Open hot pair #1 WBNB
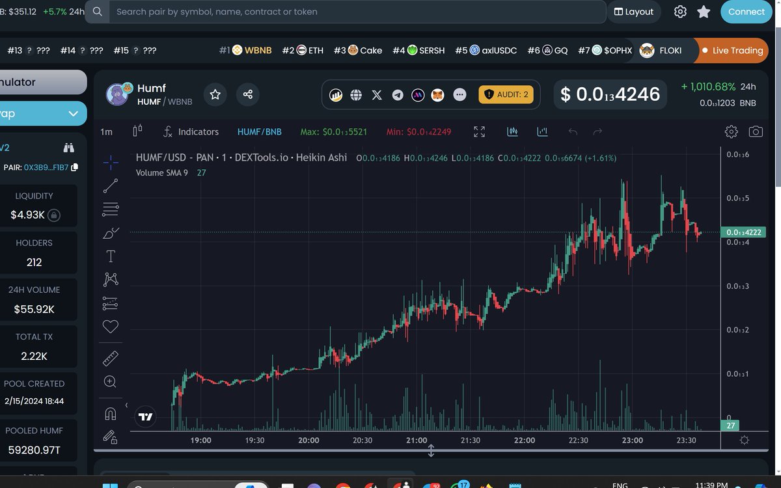This screenshot has width=781, height=488. click(245, 50)
